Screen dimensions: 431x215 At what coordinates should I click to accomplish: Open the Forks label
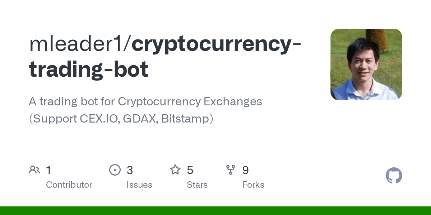(x=253, y=185)
